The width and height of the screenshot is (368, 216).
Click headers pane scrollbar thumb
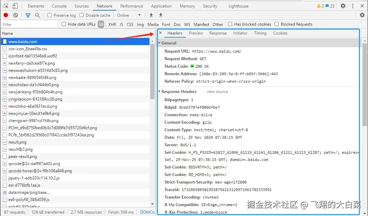[x=365, y=85]
